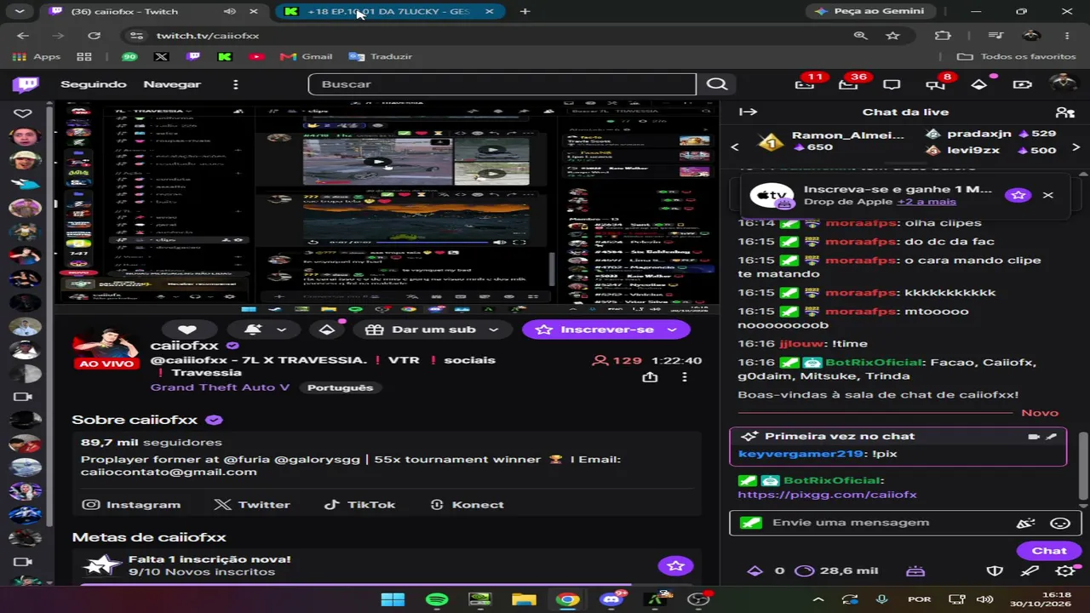Open Gmail bookmark in bookmarks bar

tap(306, 57)
